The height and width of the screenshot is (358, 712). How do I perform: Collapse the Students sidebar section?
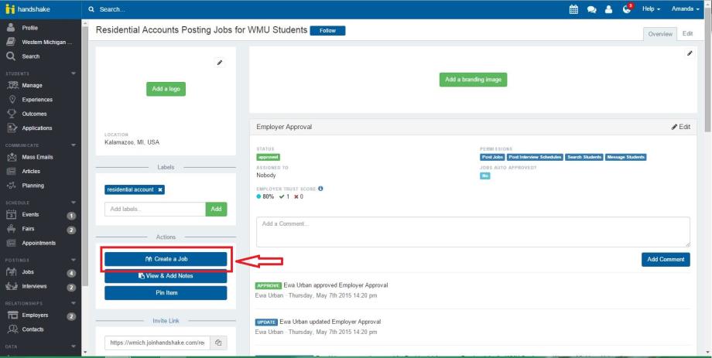click(74, 73)
